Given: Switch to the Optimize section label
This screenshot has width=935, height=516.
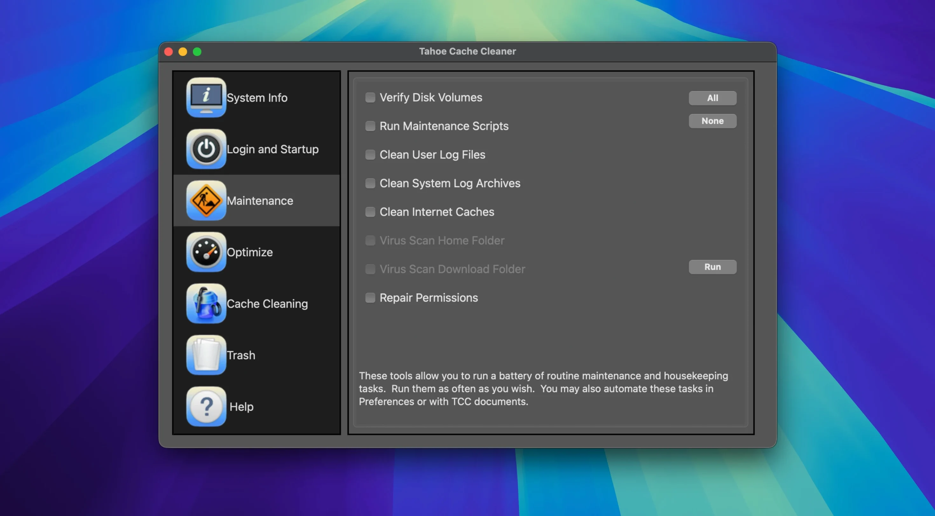Looking at the screenshot, I should pyautogui.click(x=250, y=252).
